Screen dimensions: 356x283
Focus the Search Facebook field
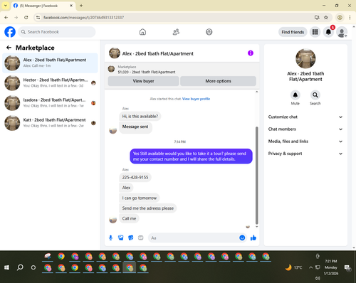tap(57, 32)
